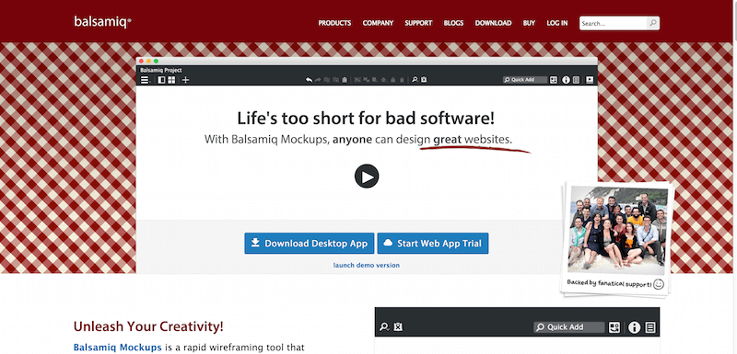Click cloud icon on Web App Trial button
Image resolution: width=737 pixels, height=354 pixels.
click(x=388, y=243)
